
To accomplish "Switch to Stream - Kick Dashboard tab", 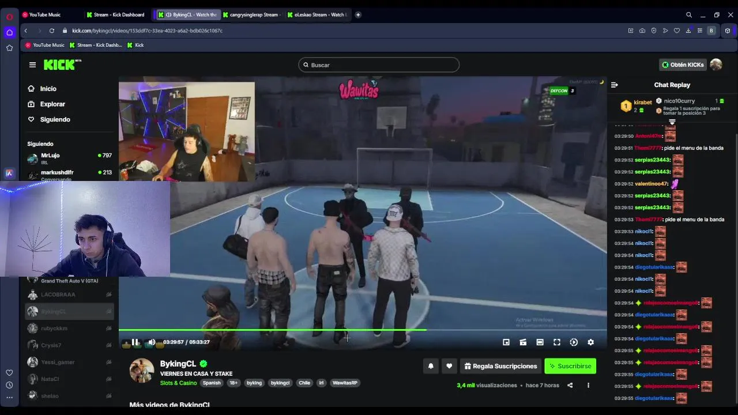I will click(x=115, y=14).
